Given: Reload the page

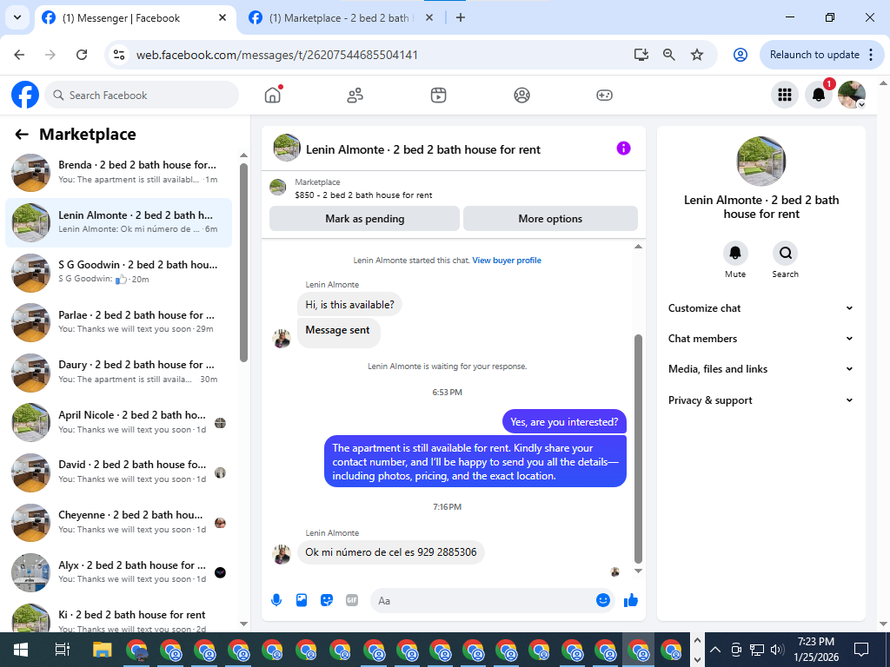Looking at the screenshot, I should (x=82, y=55).
